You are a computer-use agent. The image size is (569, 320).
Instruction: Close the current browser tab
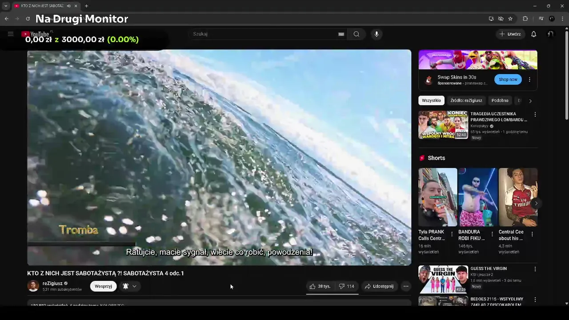pyautogui.click(x=76, y=6)
